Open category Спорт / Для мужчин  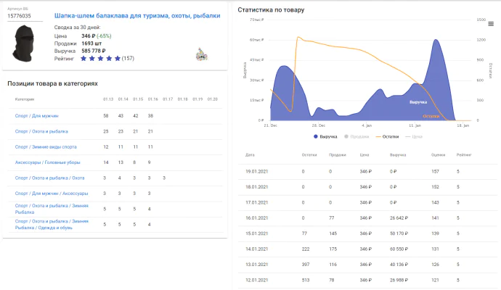[37, 116]
